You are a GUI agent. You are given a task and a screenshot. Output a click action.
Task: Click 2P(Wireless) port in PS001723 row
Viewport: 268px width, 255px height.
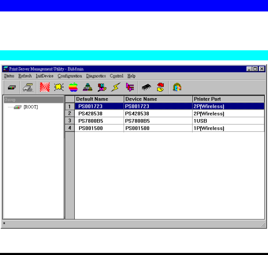[x=228, y=107]
